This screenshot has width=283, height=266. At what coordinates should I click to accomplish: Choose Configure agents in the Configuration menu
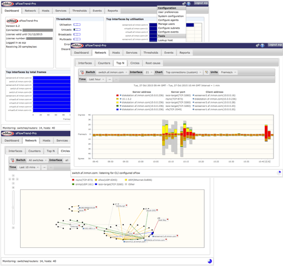(x=168, y=20)
